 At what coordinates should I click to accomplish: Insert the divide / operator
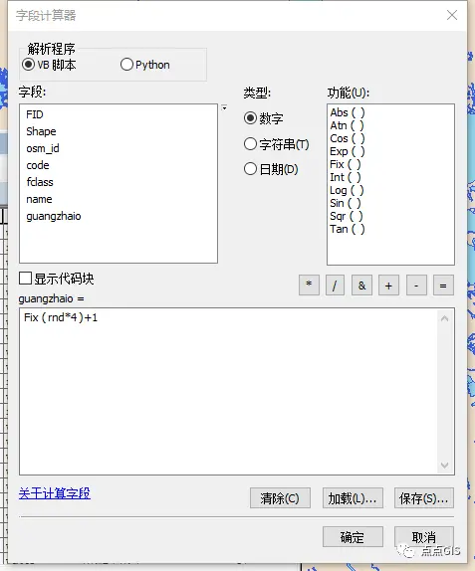[335, 285]
